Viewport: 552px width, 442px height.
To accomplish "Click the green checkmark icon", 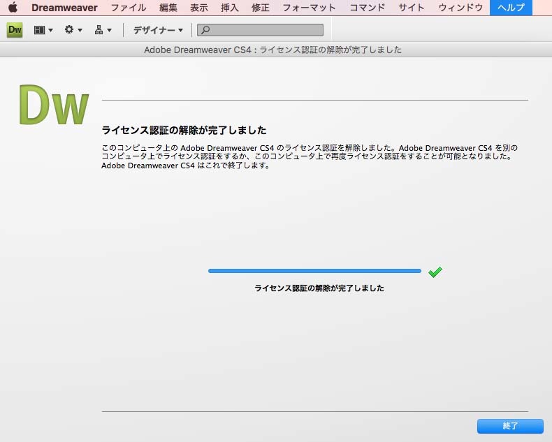I will click(435, 272).
